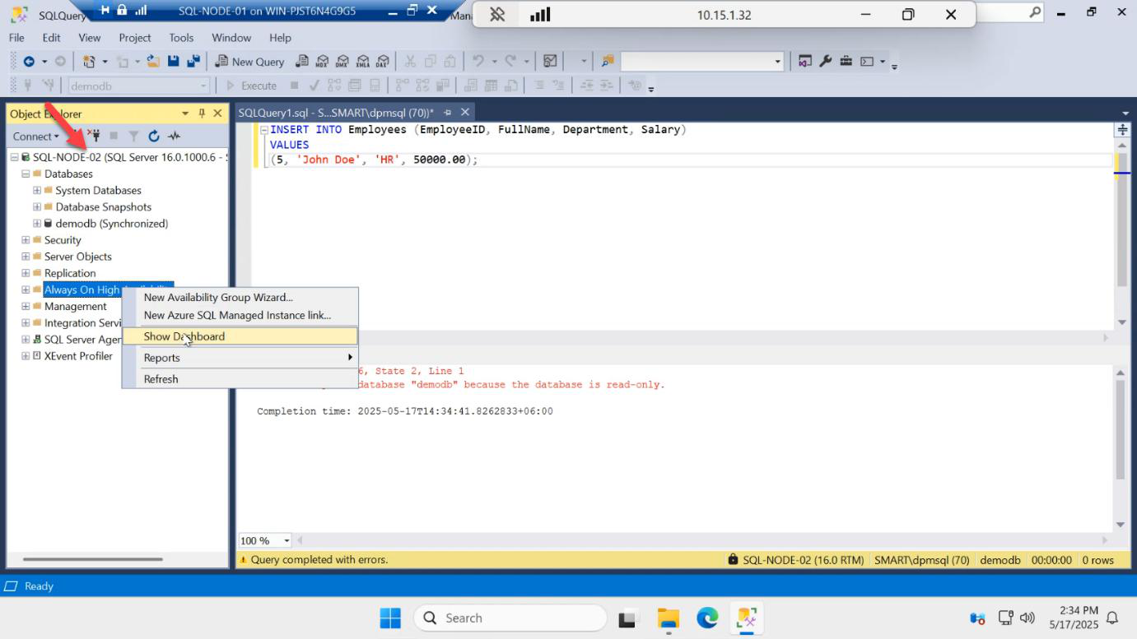Open an Analysis Services DAX Query

coord(383,62)
